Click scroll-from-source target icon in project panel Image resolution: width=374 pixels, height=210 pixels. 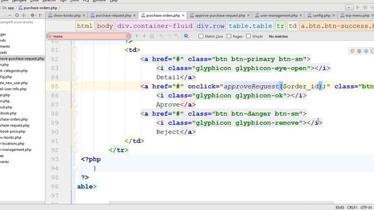click(x=17, y=15)
